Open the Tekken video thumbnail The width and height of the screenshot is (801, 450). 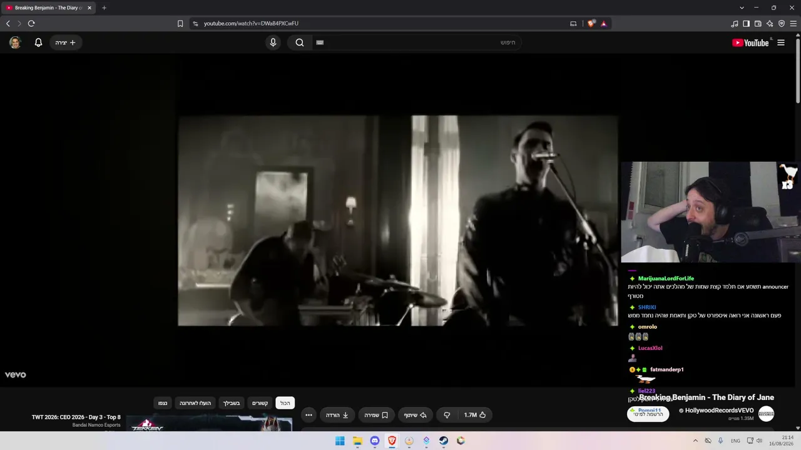(209, 423)
